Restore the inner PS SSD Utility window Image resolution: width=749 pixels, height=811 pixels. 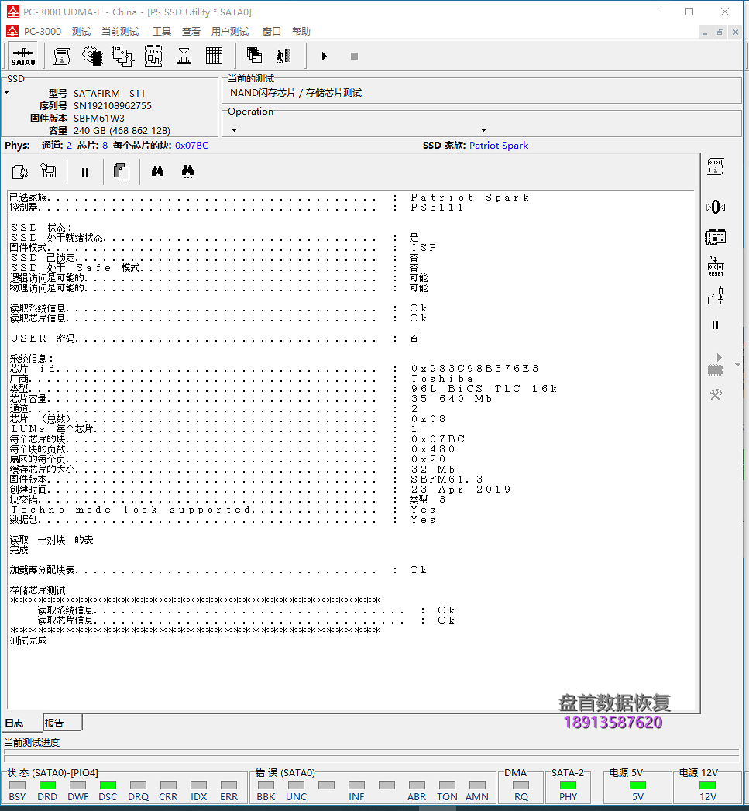pyautogui.click(x=720, y=32)
